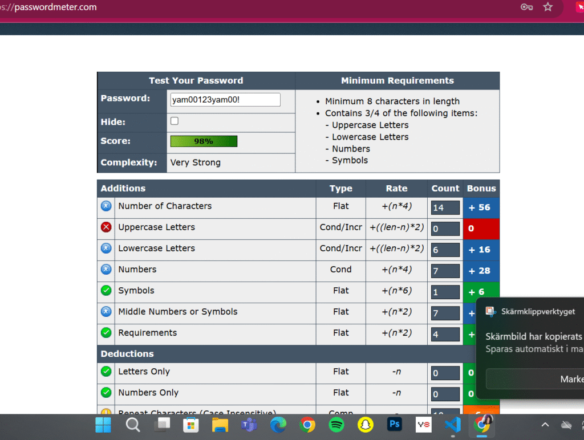Open Photoshop from the taskbar
The width and height of the screenshot is (584, 440).
click(x=395, y=425)
